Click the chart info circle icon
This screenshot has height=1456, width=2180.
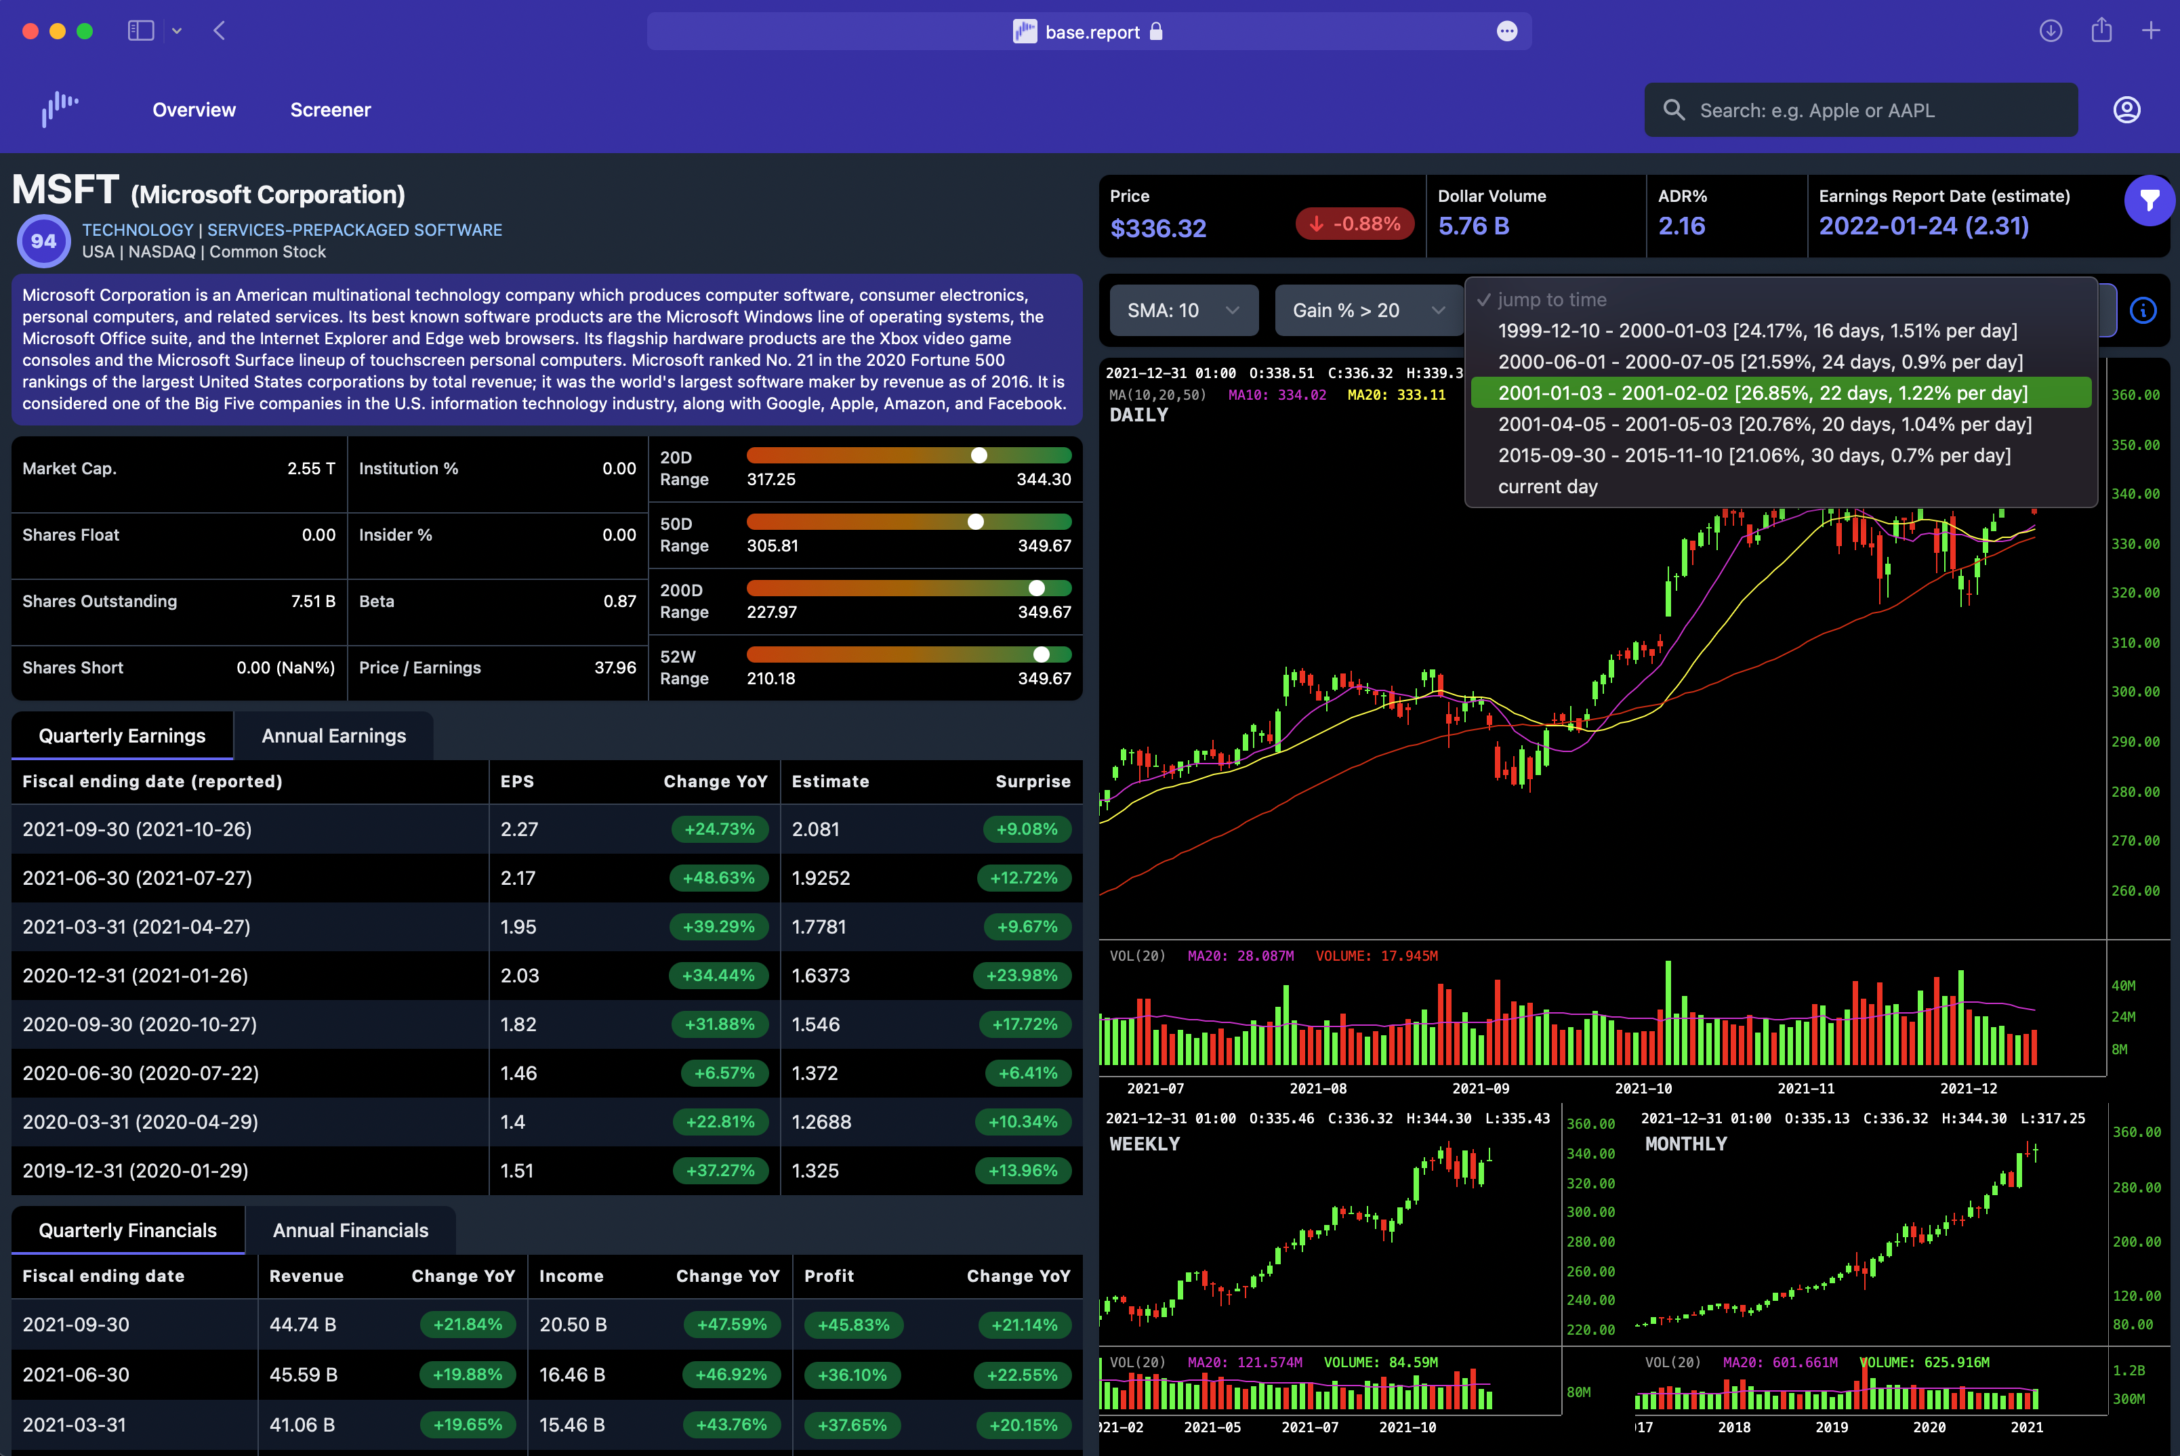2143,310
